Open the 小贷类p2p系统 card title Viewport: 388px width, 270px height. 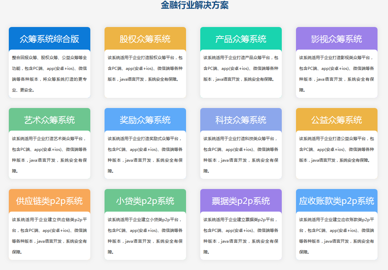[145, 201]
